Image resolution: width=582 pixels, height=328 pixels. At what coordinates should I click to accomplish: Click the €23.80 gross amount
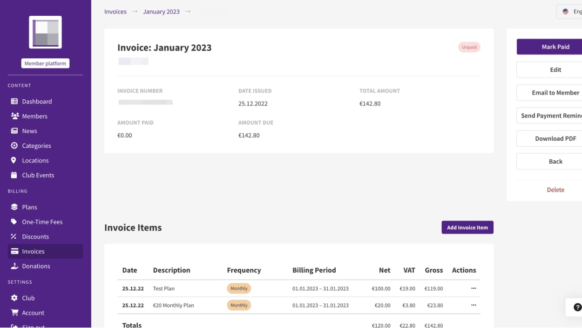click(435, 305)
